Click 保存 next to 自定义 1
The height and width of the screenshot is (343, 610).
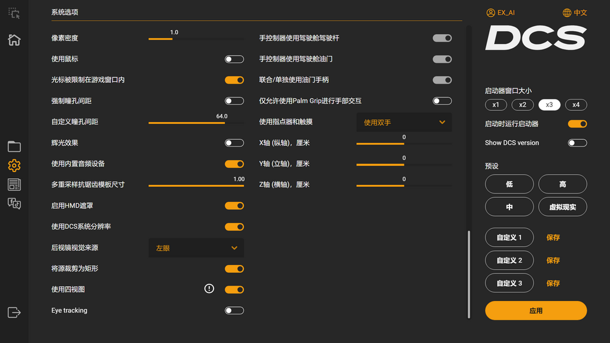point(553,237)
